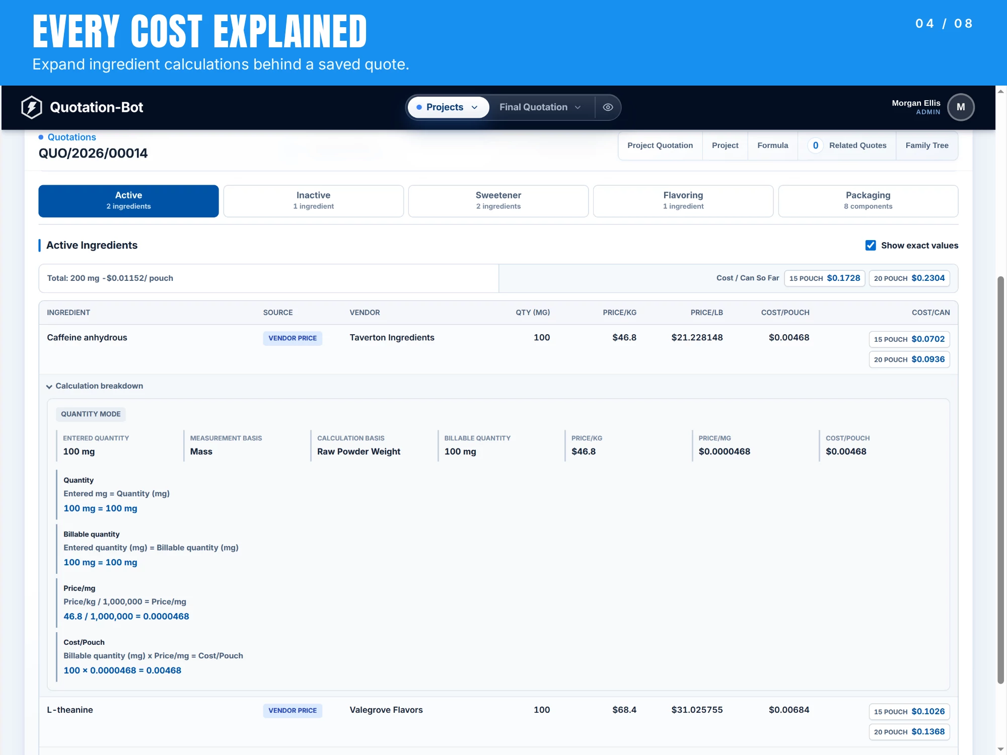
Task: Switch to the Inactive ingredient tab
Action: coord(313,201)
